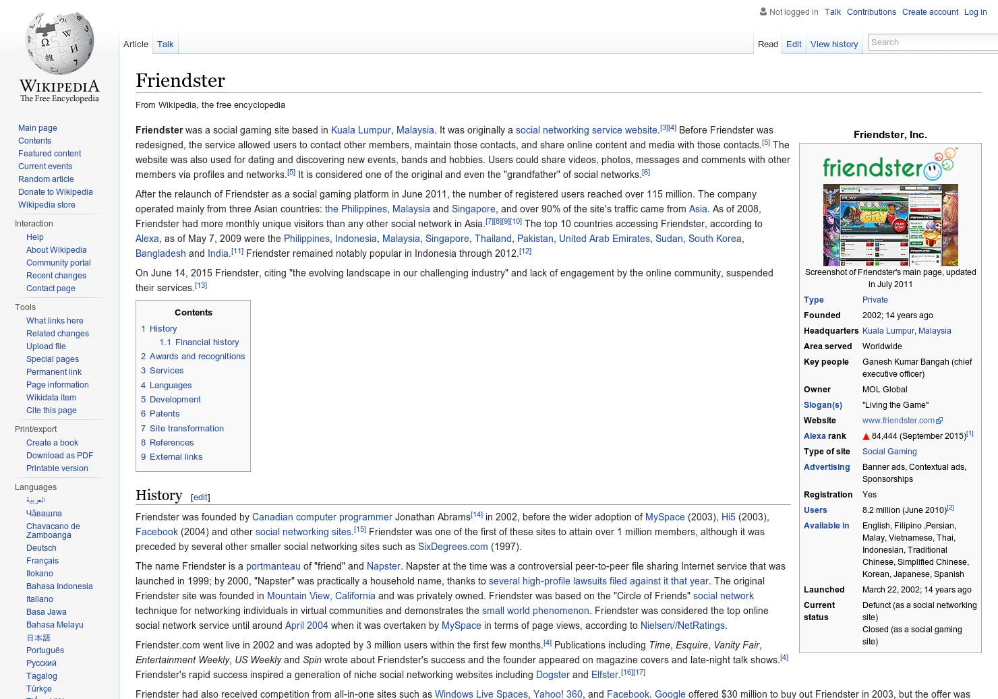Open Featured content link
The width and height of the screenshot is (998, 699).
tap(50, 154)
